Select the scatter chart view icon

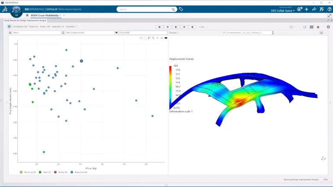(305, 27)
